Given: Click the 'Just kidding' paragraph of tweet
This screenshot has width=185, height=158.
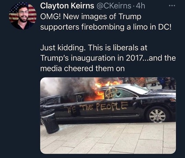Looking at the screenshot, I should [108, 58].
